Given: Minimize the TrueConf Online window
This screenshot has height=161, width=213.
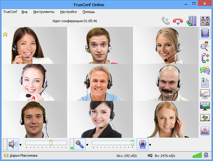Looking at the screenshot, I should point(186,4).
